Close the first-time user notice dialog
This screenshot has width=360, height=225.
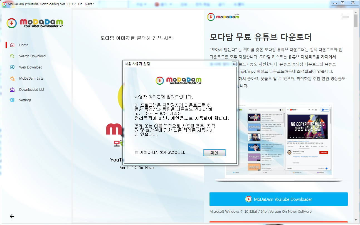234,64
